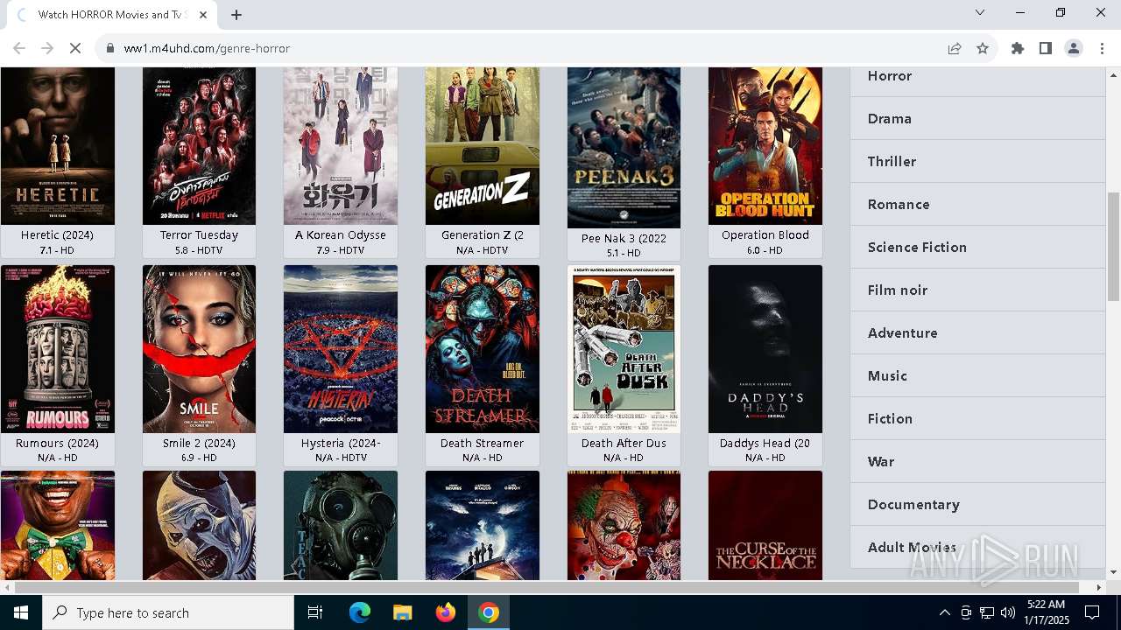This screenshot has width=1121, height=630.
Task: Open the Hysteria poster
Action: click(341, 349)
